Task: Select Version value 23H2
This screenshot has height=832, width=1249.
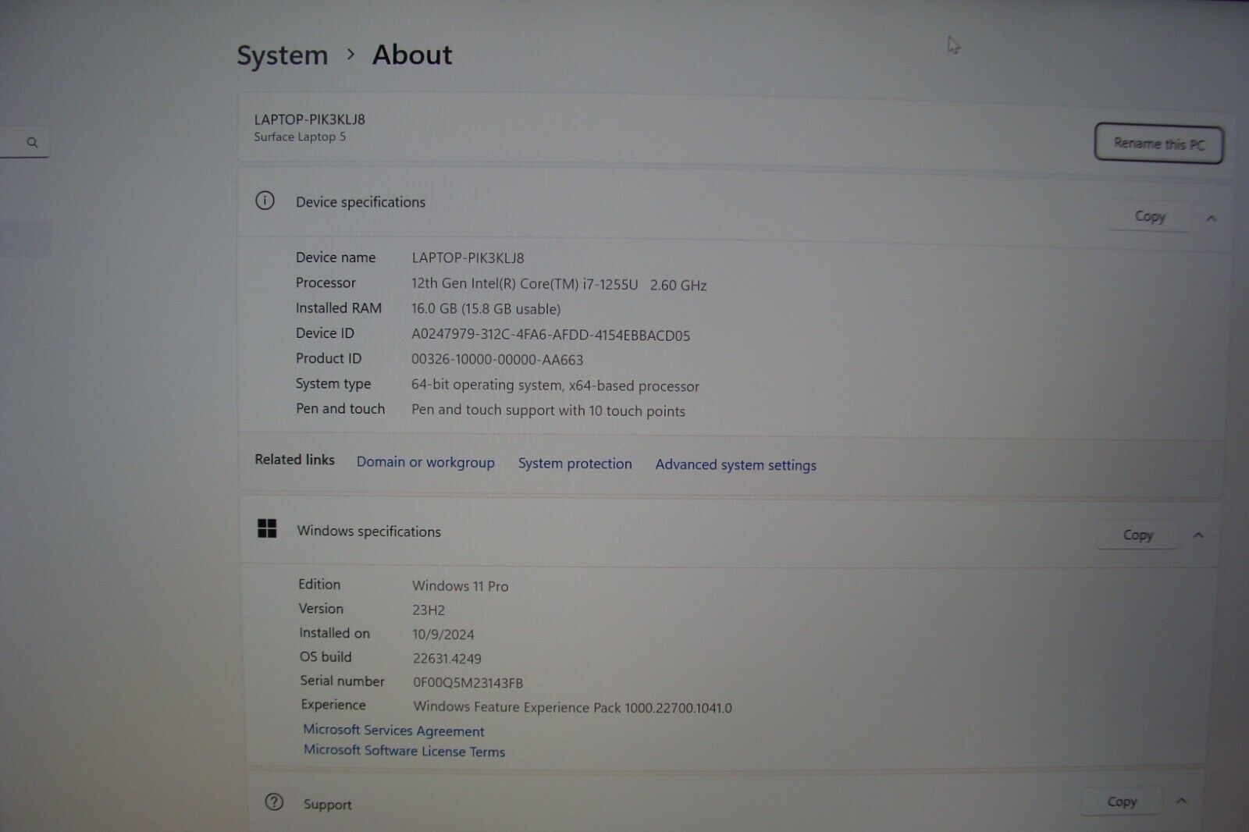Action: click(x=429, y=610)
